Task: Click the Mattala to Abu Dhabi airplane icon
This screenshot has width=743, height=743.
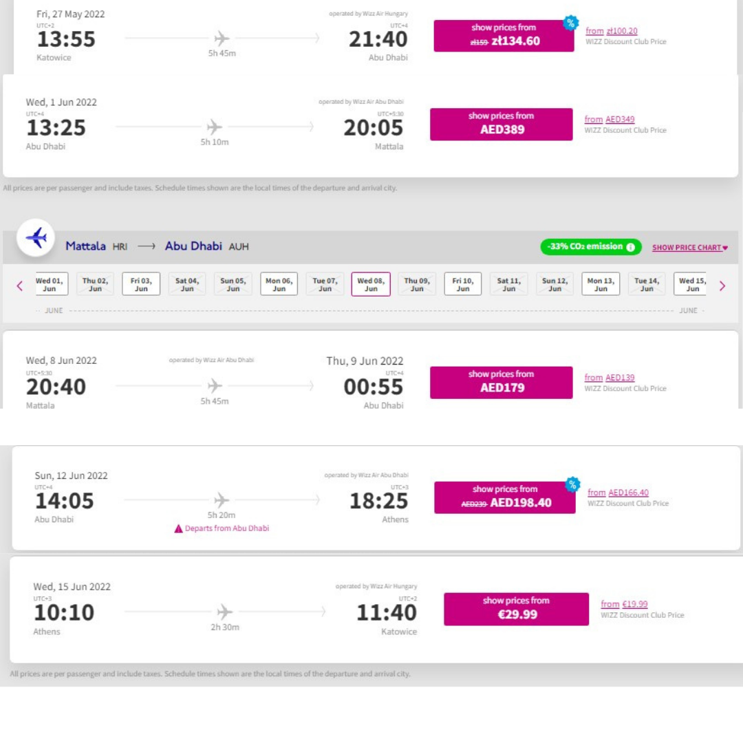Action: 36,237
